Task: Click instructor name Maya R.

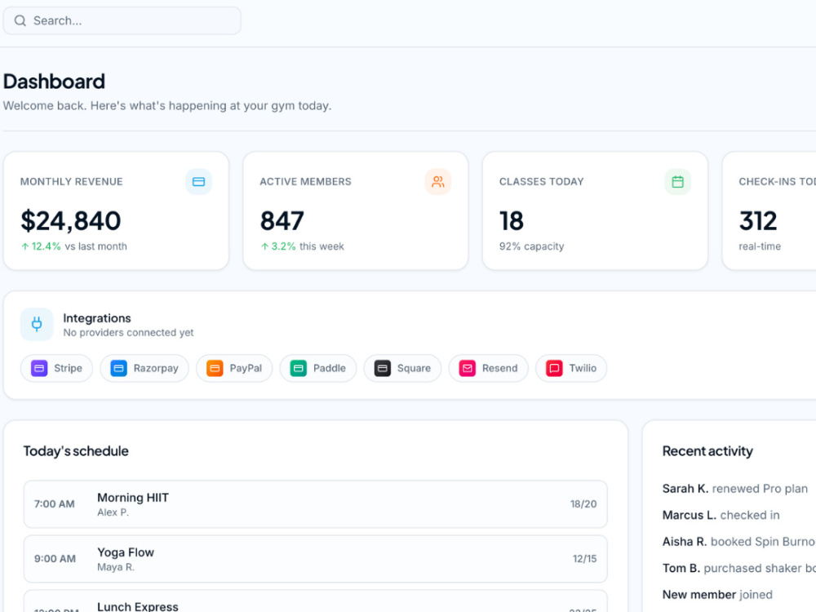Action: point(116,567)
